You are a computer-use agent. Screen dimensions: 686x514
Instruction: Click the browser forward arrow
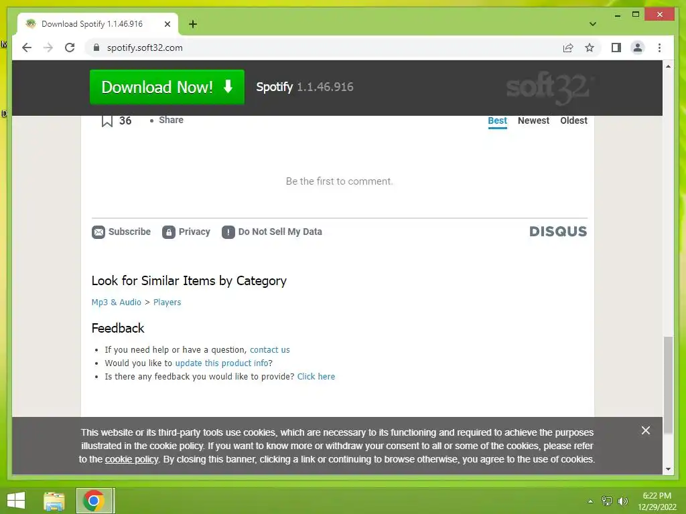(48, 48)
